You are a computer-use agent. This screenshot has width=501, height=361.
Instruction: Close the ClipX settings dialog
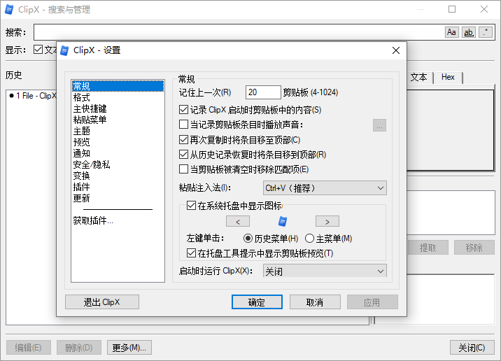point(396,50)
